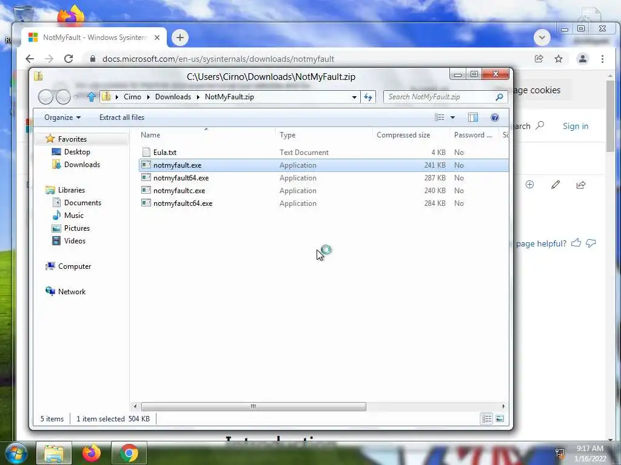Open Computer in navigation pane
The image size is (621, 465).
(75, 266)
